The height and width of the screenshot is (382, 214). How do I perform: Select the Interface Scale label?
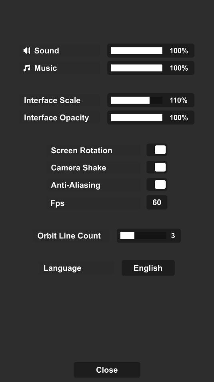[52, 100]
